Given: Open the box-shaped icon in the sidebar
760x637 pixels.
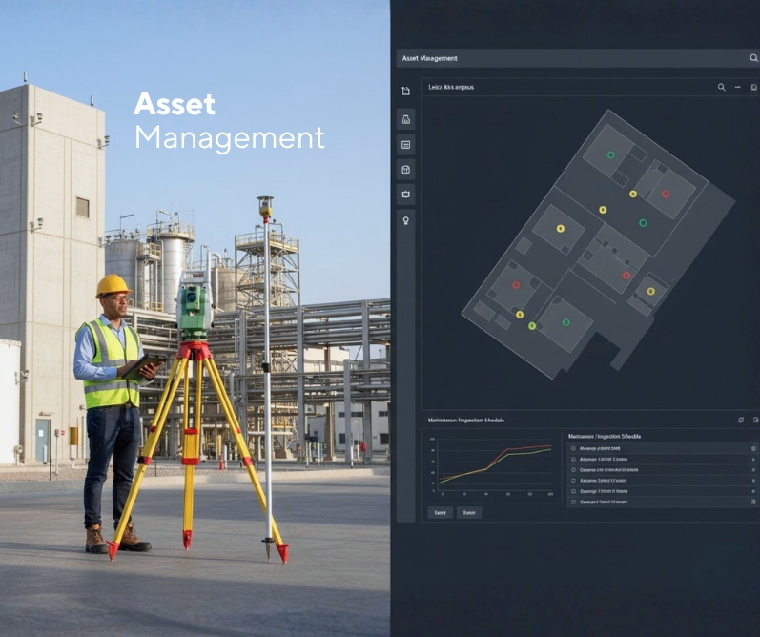Looking at the screenshot, I should [x=405, y=169].
